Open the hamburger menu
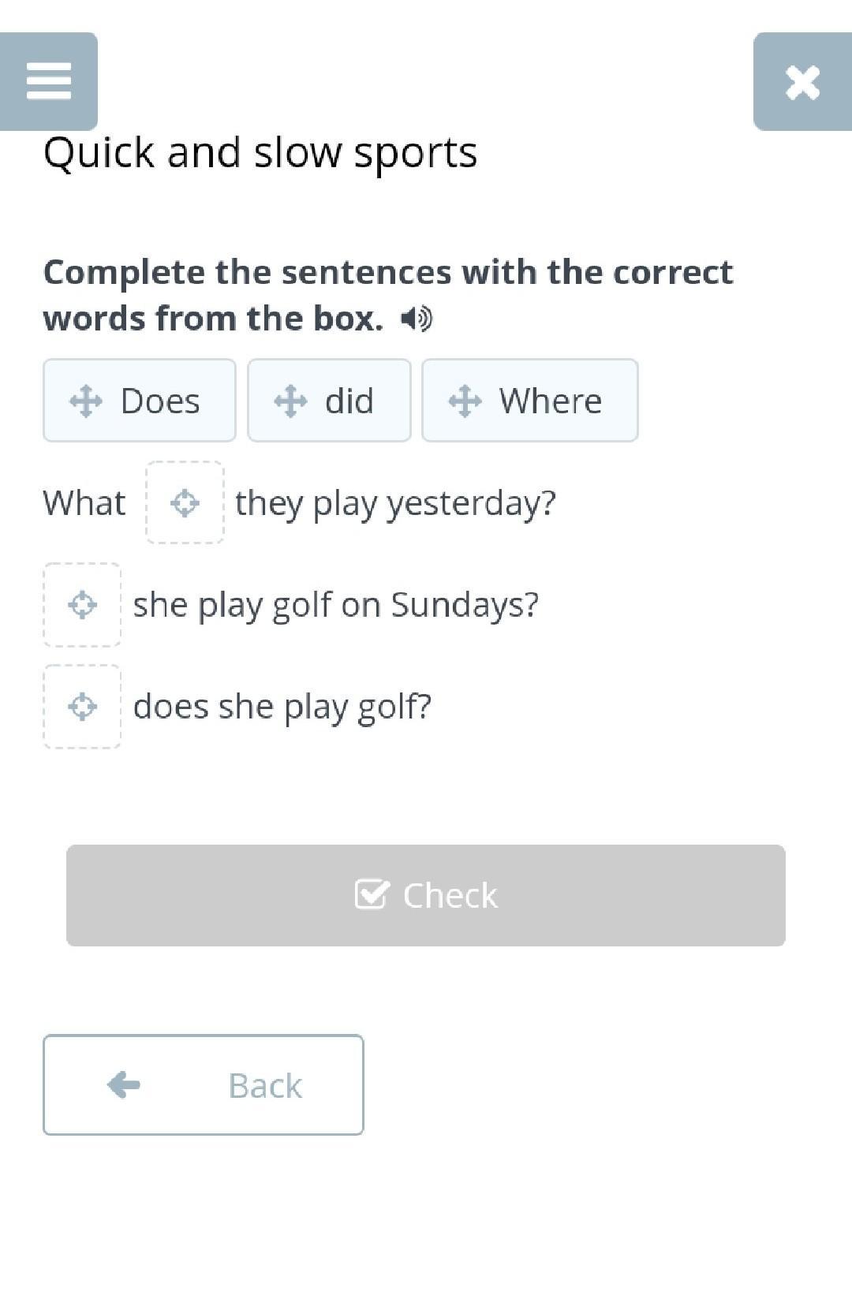 point(49,81)
